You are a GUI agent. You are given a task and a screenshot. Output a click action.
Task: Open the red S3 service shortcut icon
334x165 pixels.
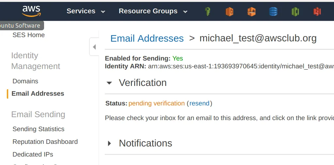pos(317,11)
